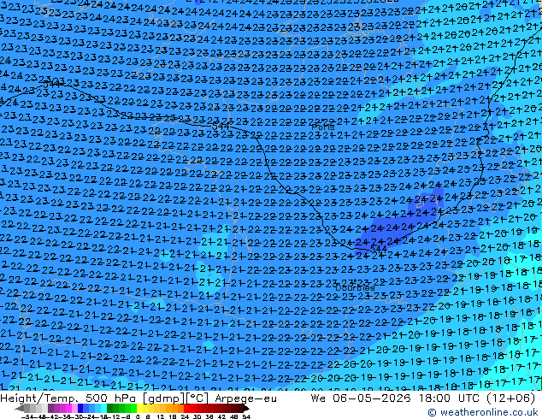Click the legend's right end arrow
Screen dimensions: 542x419
click(245, 409)
